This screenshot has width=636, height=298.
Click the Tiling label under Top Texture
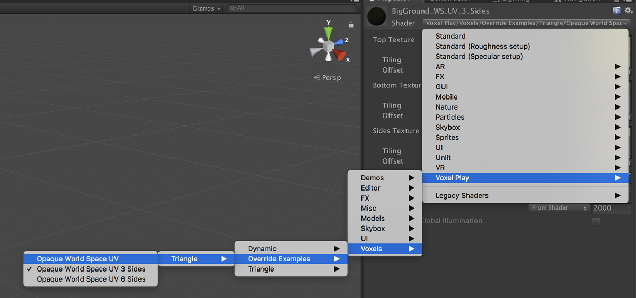pyautogui.click(x=392, y=60)
